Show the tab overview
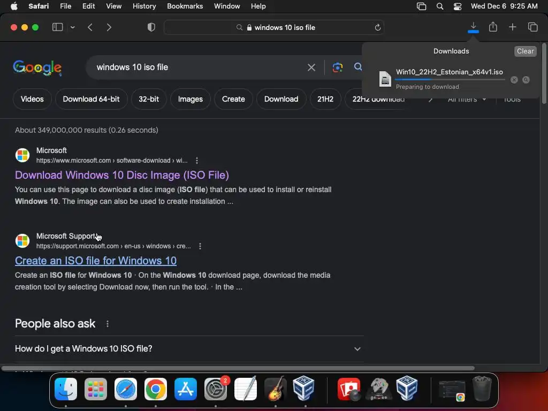Screen dimensions: 548x411 (532, 27)
